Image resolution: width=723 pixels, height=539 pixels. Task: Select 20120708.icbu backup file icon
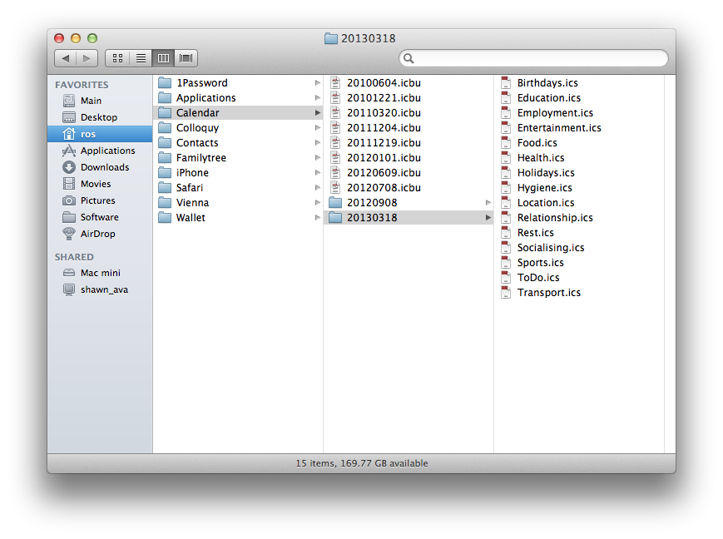tap(335, 188)
